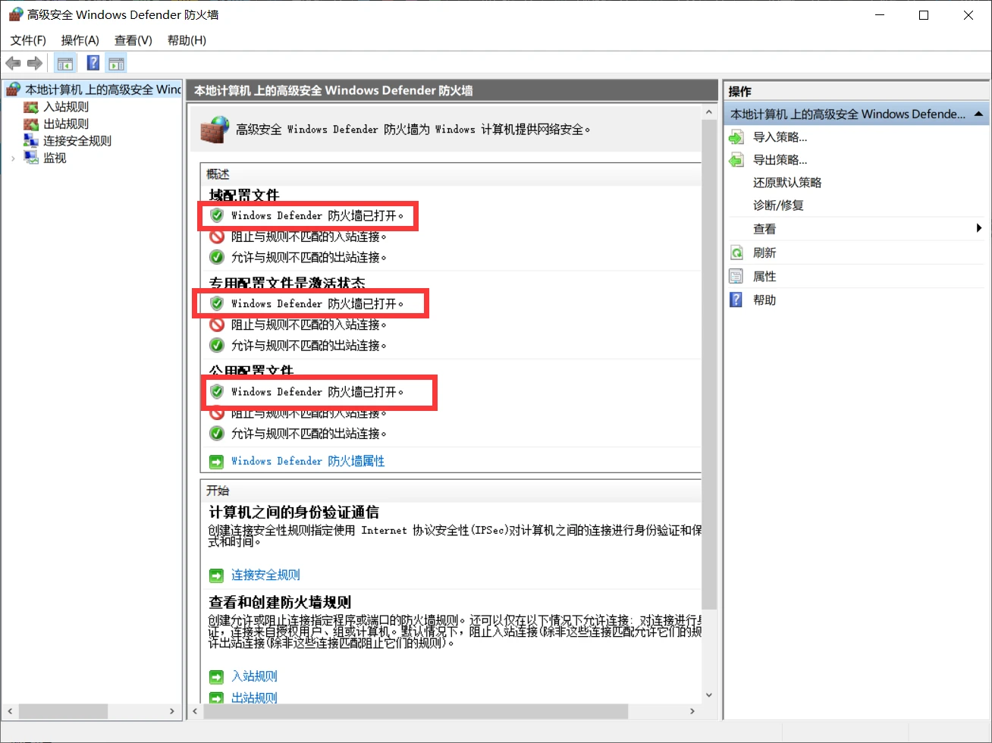
Task: Click the 出站规则 icon in the tree
Action: tap(31, 124)
